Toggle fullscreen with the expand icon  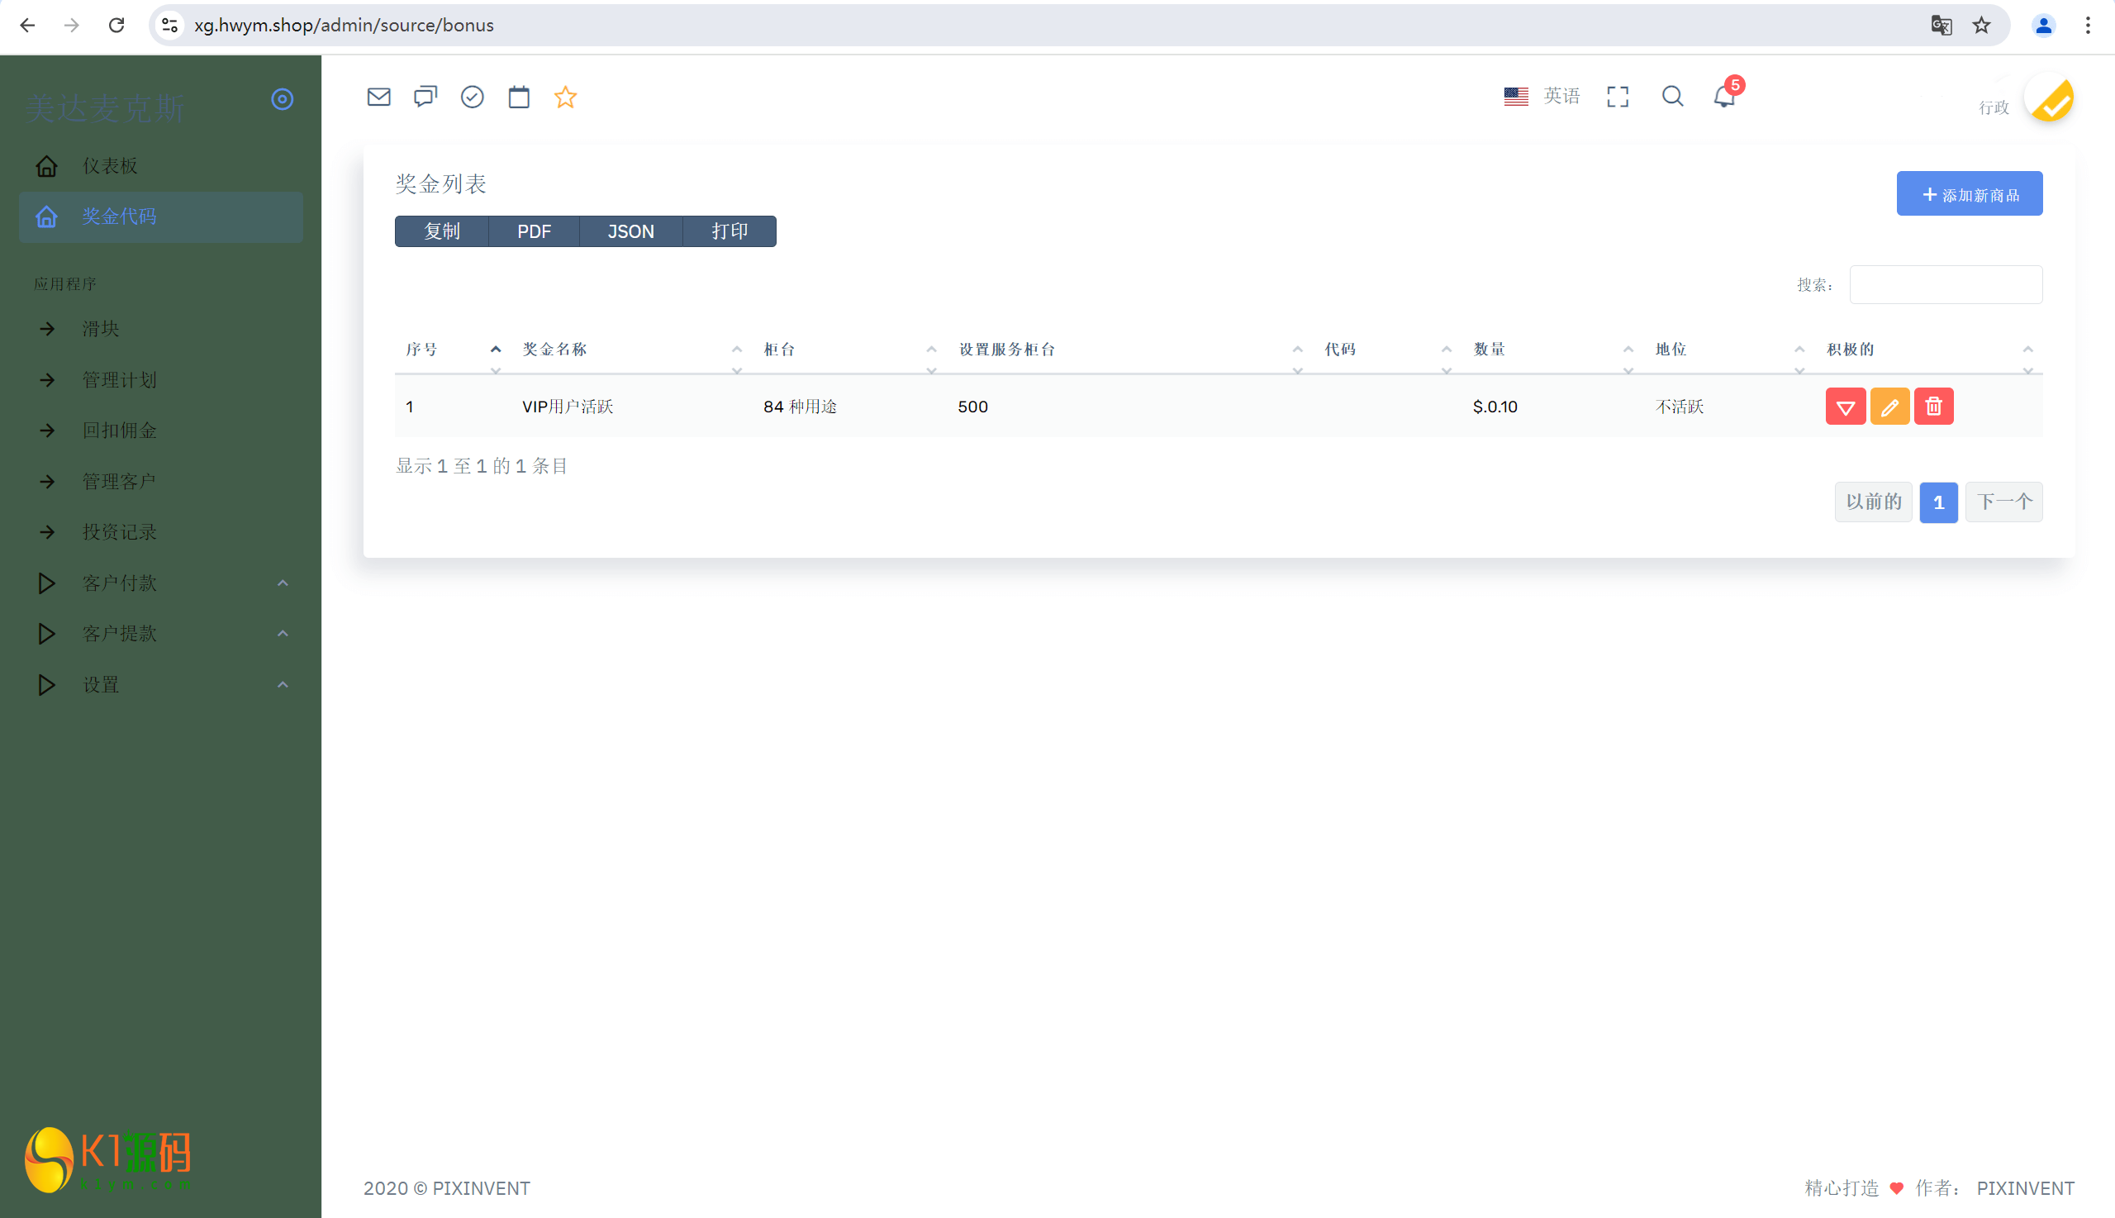[1618, 96]
